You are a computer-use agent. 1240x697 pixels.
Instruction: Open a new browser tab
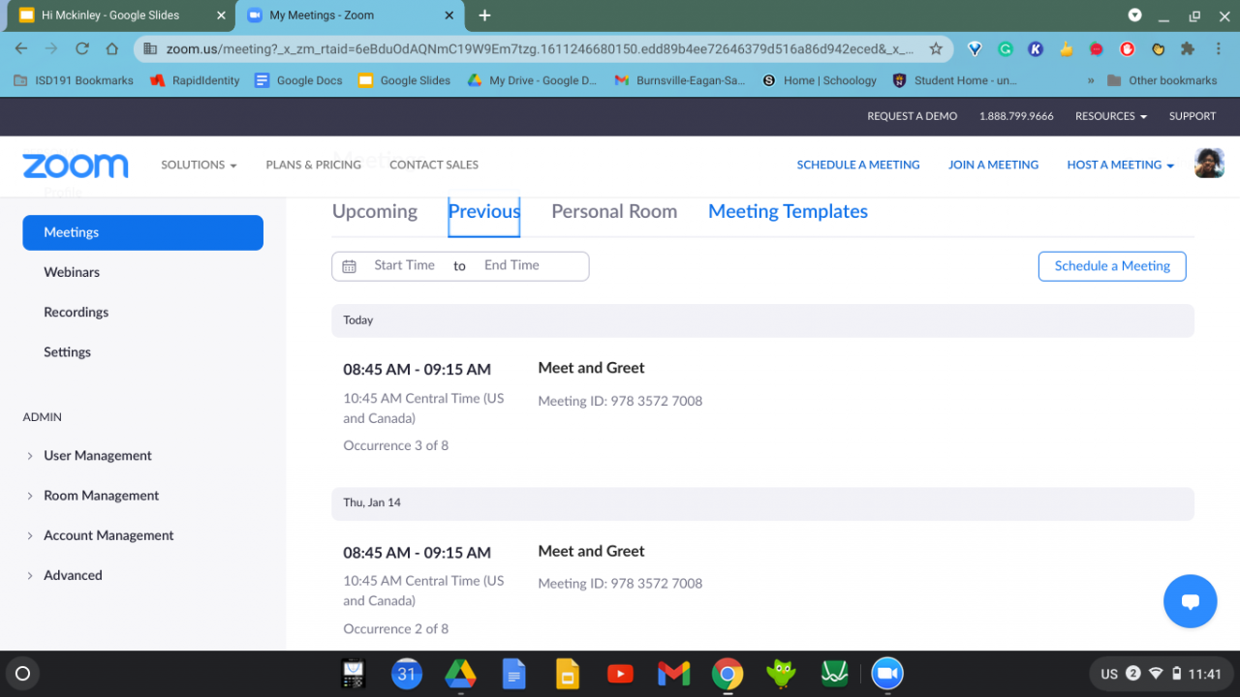tap(484, 15)
